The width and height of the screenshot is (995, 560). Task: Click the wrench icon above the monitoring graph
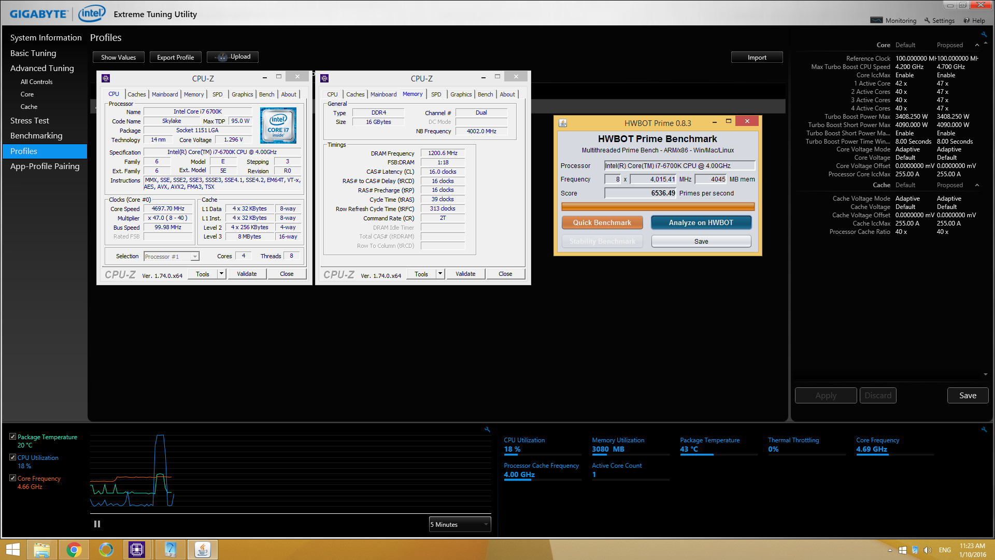[487, 429]
